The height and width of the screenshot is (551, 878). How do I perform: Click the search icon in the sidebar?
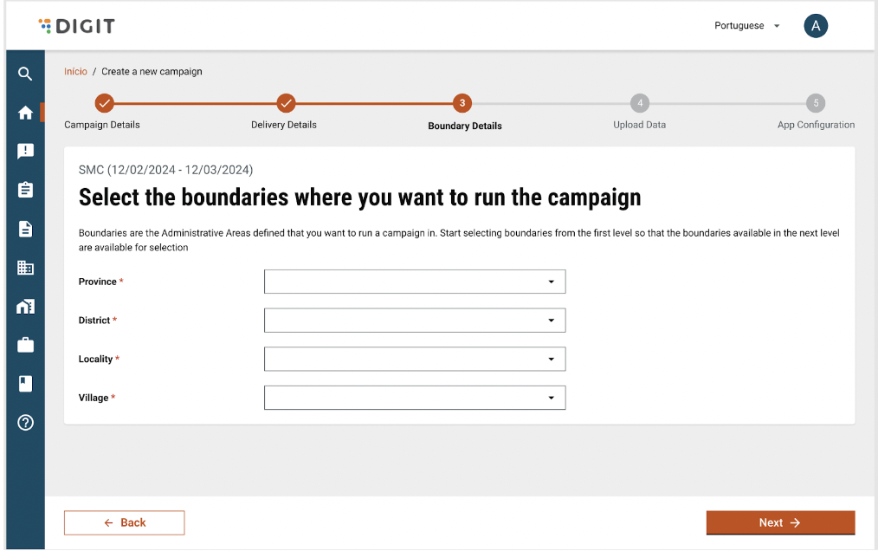click(x=25, y=74)
